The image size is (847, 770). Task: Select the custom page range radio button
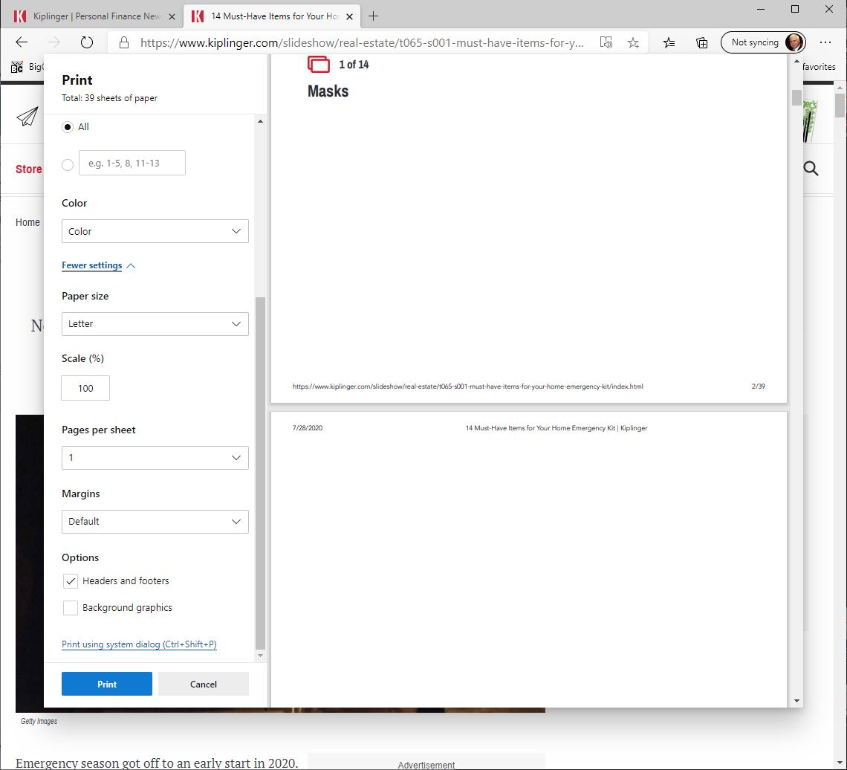click(x=68, y=165)
